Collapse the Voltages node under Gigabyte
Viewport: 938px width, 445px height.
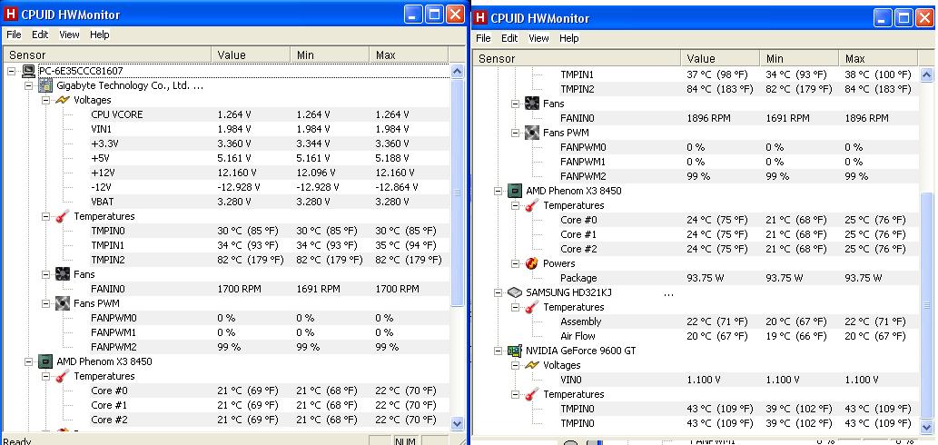point(46,100)
